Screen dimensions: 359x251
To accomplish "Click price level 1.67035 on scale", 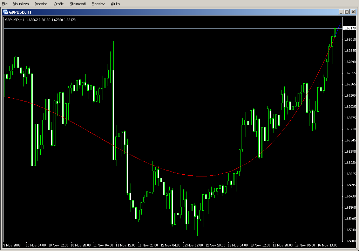I will click(350, 107).
